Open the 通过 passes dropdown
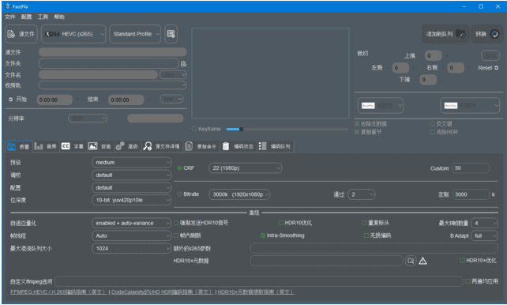The width and height of the screenshot is (507, 305). (x=362, y=194)
